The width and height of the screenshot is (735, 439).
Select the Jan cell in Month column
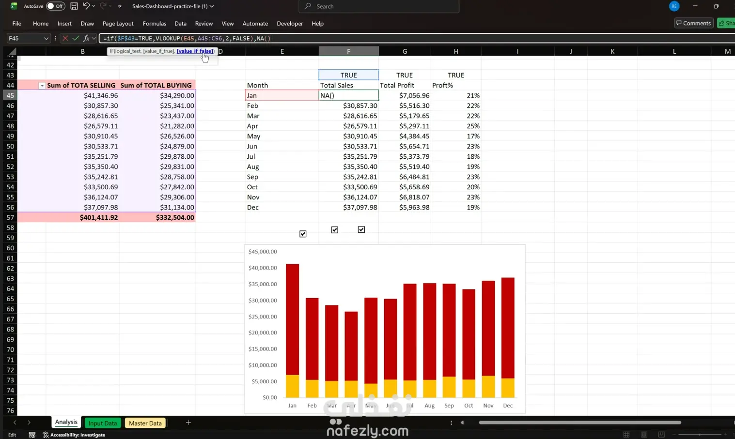point(282,95)
